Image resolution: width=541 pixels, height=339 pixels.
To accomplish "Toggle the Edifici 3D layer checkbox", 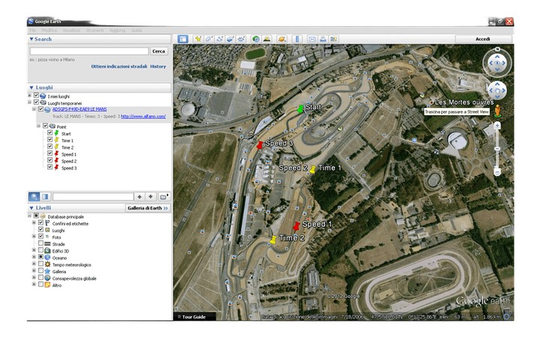I will coord(42,250).
